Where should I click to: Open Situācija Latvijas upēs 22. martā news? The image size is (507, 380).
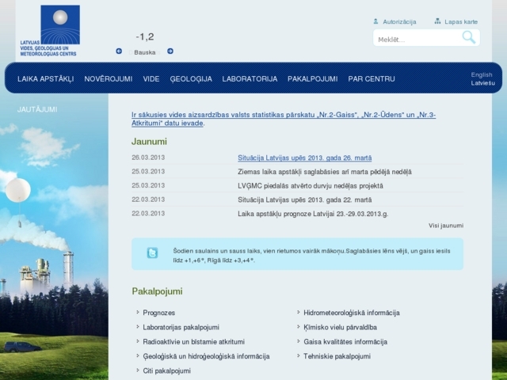(304, 199)
